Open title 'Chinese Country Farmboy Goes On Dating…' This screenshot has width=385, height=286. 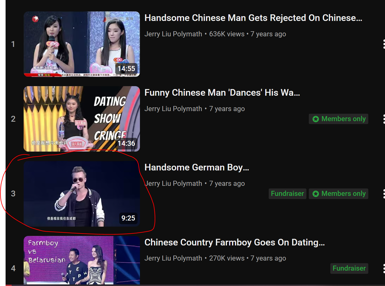[x=235, y=242]
